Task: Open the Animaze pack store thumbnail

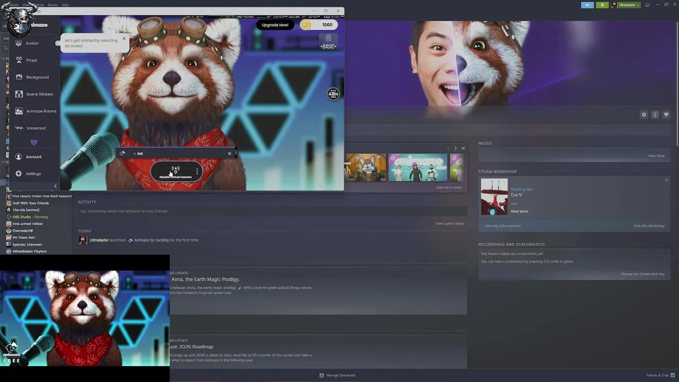Action: (418, 168)
